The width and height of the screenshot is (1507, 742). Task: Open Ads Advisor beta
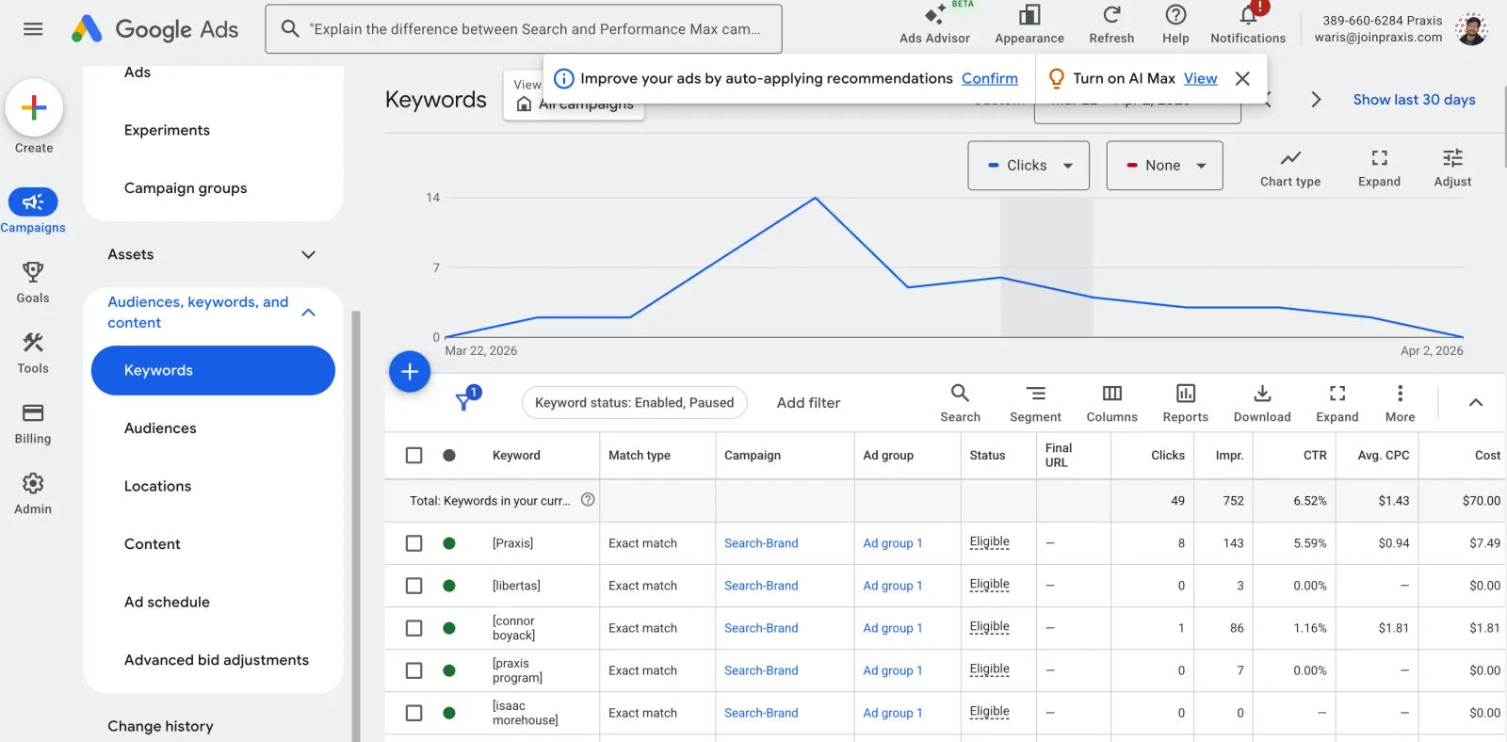coord(934,25)
